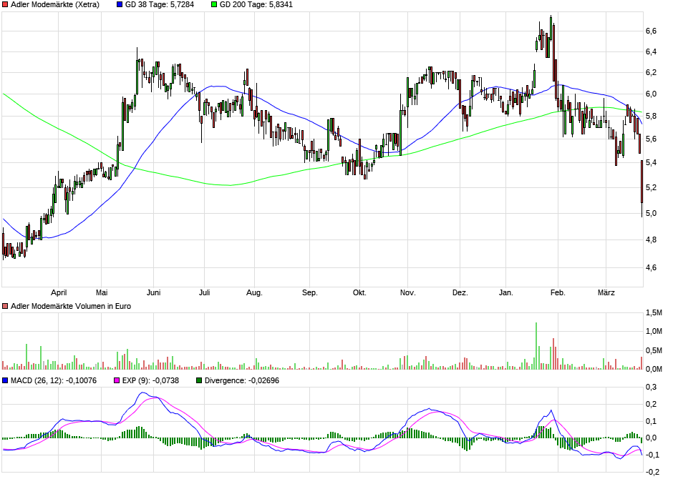Click the 5,8 price axis value

tap(651, 116)
